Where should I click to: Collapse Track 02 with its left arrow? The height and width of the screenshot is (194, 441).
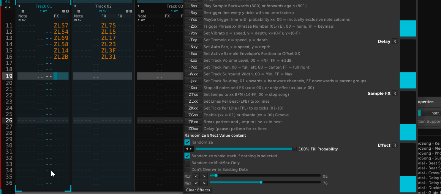pos(75,6)
